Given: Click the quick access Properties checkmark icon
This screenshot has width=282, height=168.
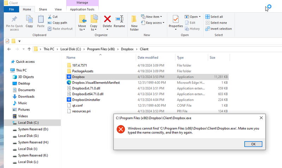Looking at the screenshot, I should click(x=7, y=41).
